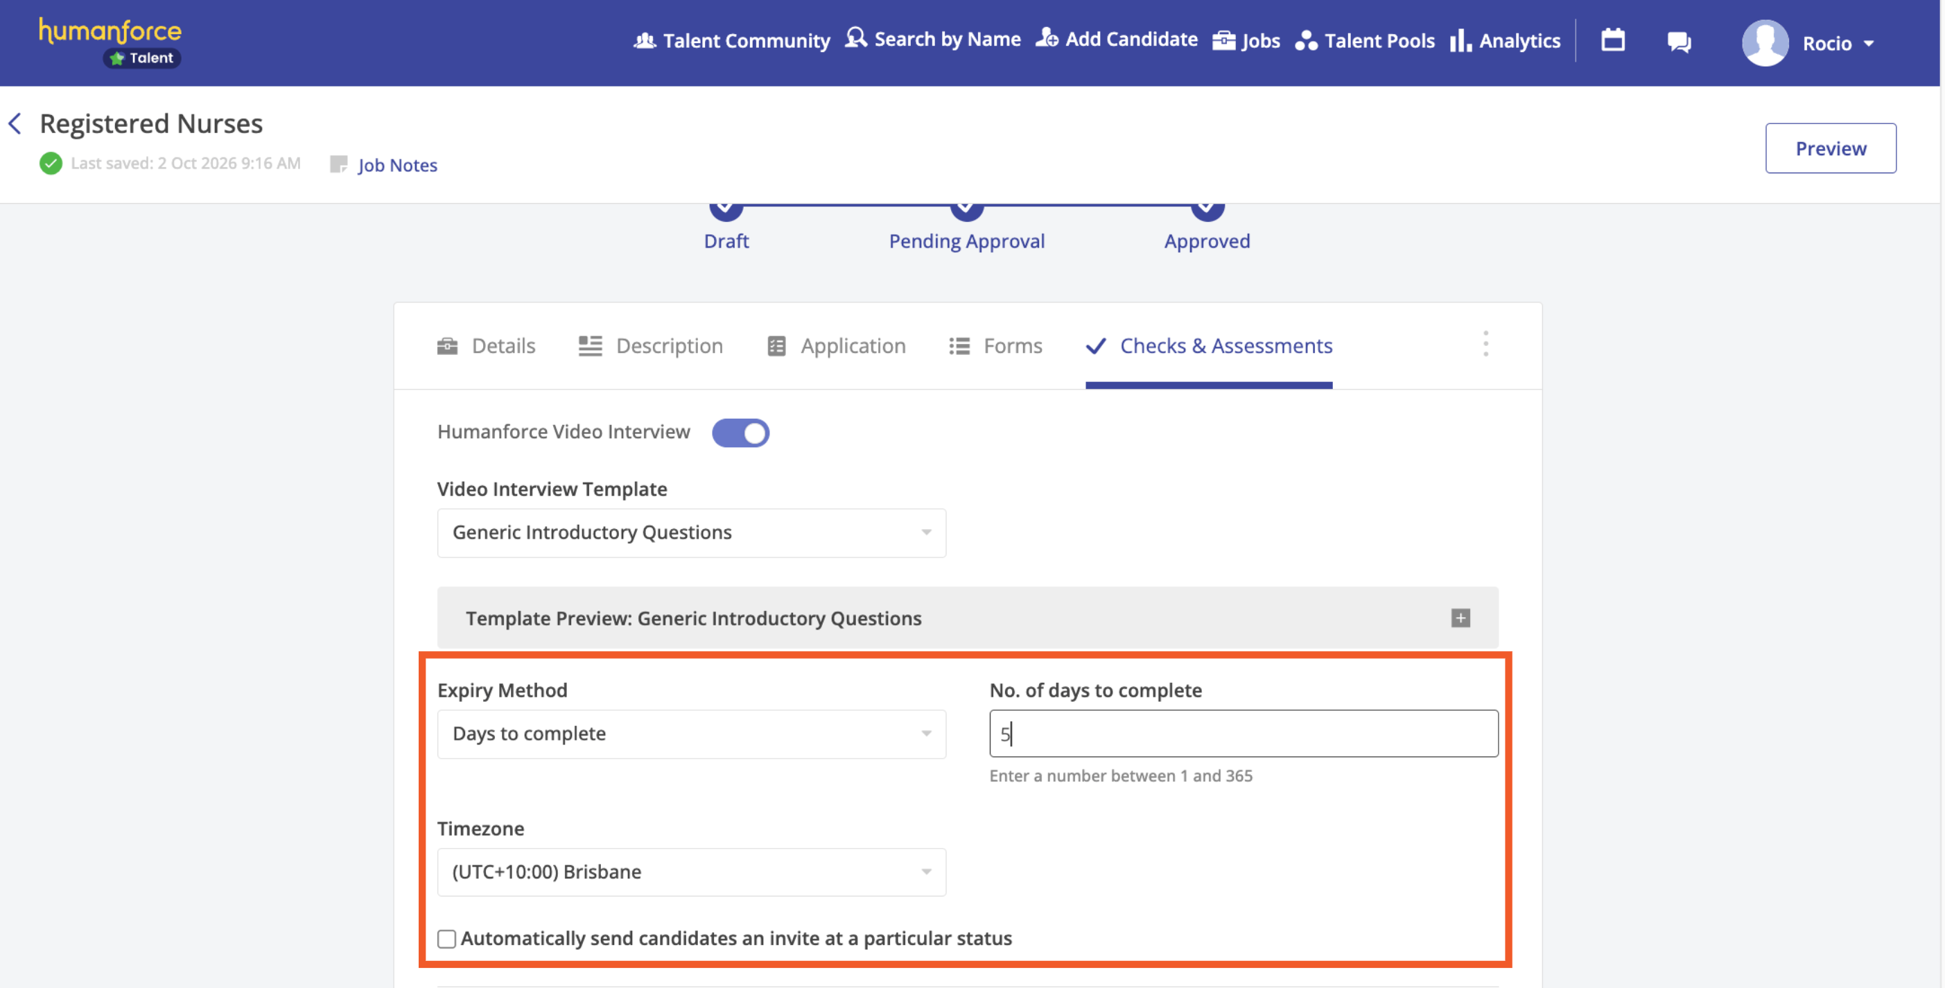Image resolution: width=1945 pixels, height=988 pixels.
Task: Check automatically send candidates invite checkbox
Action: 446,939
